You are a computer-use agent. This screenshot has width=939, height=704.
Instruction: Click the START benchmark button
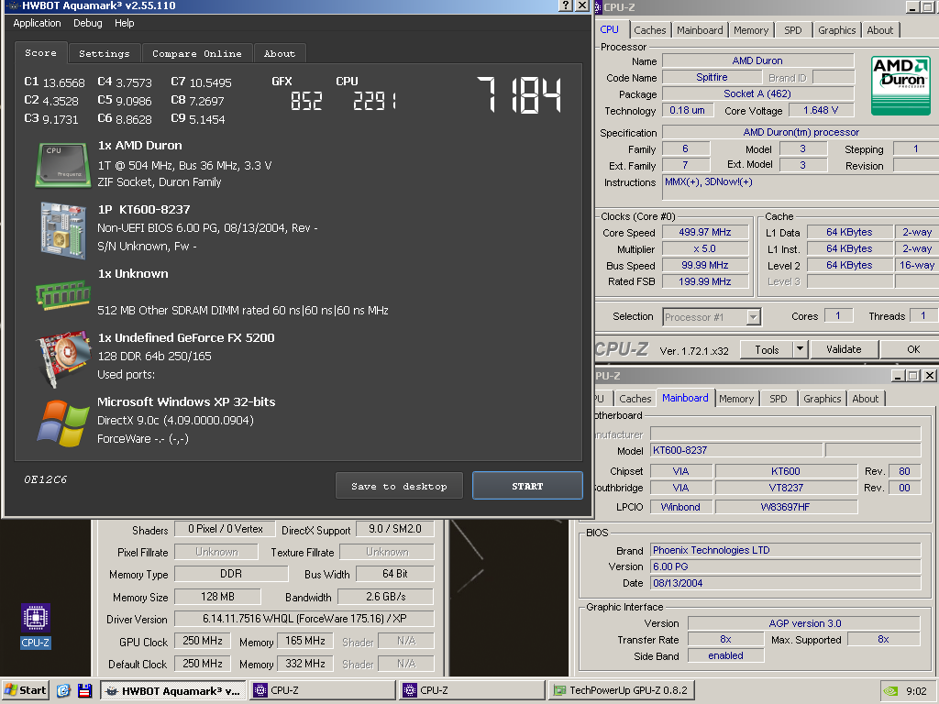pyautogui.click(x=527, y=486)
